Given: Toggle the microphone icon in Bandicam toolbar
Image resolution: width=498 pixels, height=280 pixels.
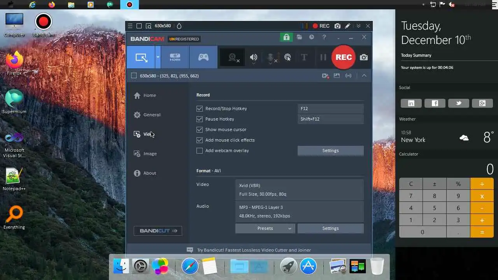Looking at the screenshot, I should (x=271, y=58).
